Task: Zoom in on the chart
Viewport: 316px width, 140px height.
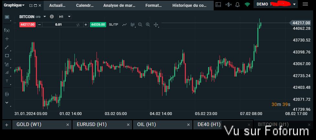Action: (148, 25)
